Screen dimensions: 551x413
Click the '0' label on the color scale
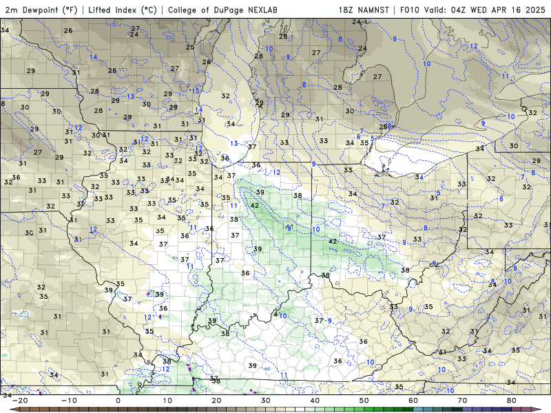(x=118, y=401)
